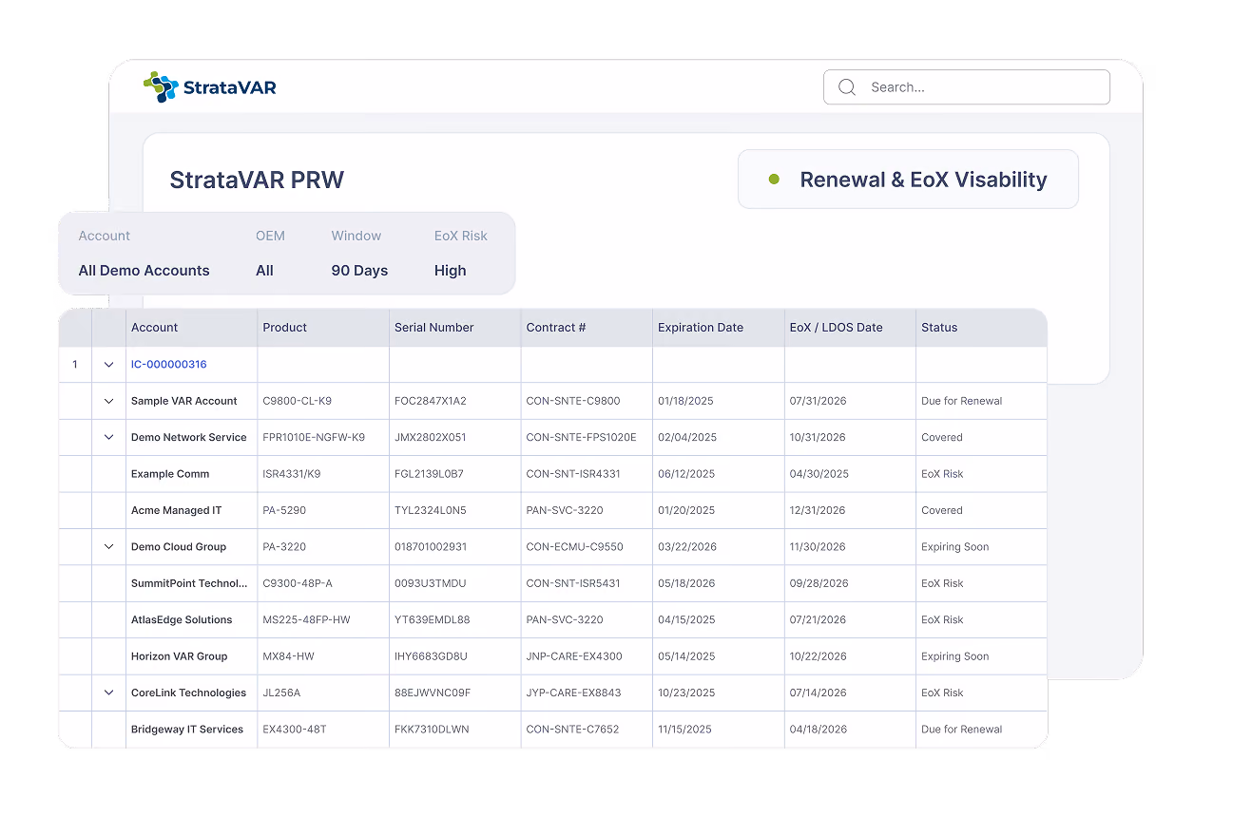
Task: Click product JL256A
Action: (280, 693)
